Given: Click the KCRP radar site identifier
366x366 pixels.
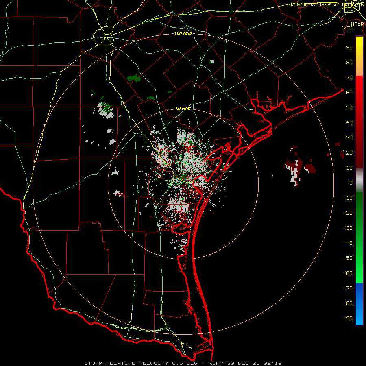Looking at the screenshot, I should point(216,363).
